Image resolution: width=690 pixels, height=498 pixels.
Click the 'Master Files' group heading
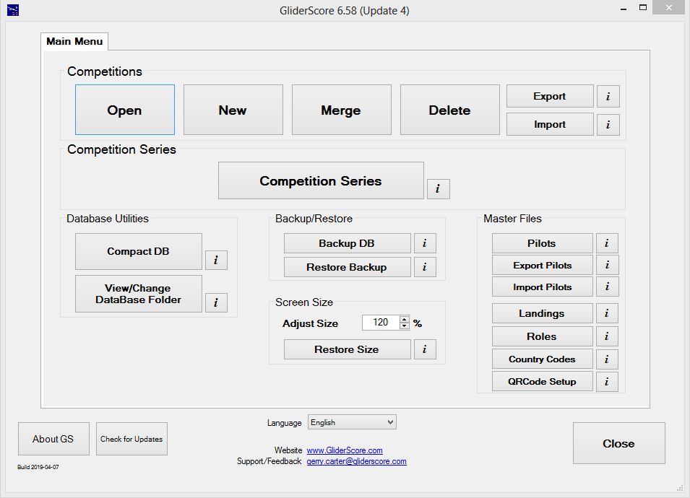click(x=513, y=219)
